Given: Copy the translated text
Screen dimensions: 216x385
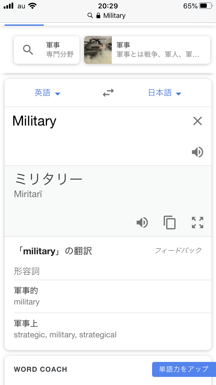Looking at the screenshot, I should coord(170,223).
